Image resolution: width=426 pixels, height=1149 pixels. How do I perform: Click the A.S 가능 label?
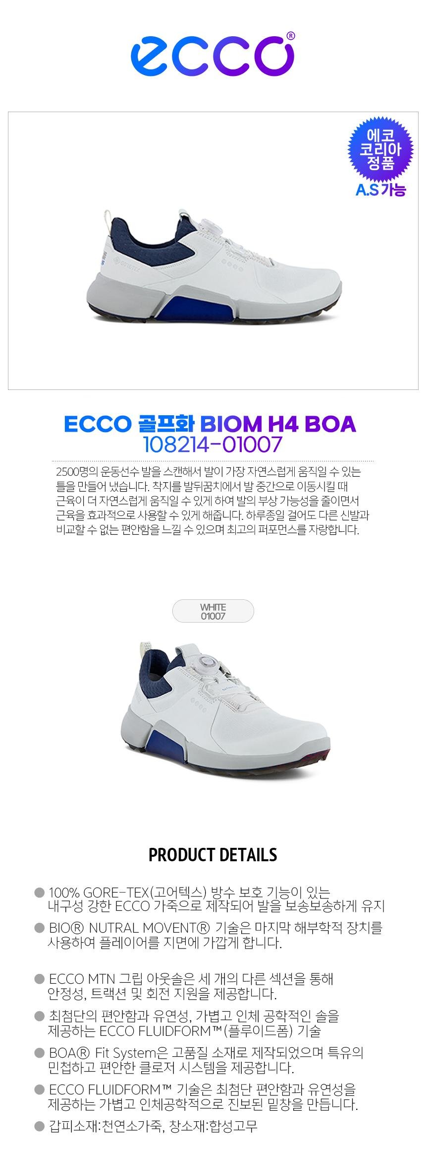[x=380, y=189]
